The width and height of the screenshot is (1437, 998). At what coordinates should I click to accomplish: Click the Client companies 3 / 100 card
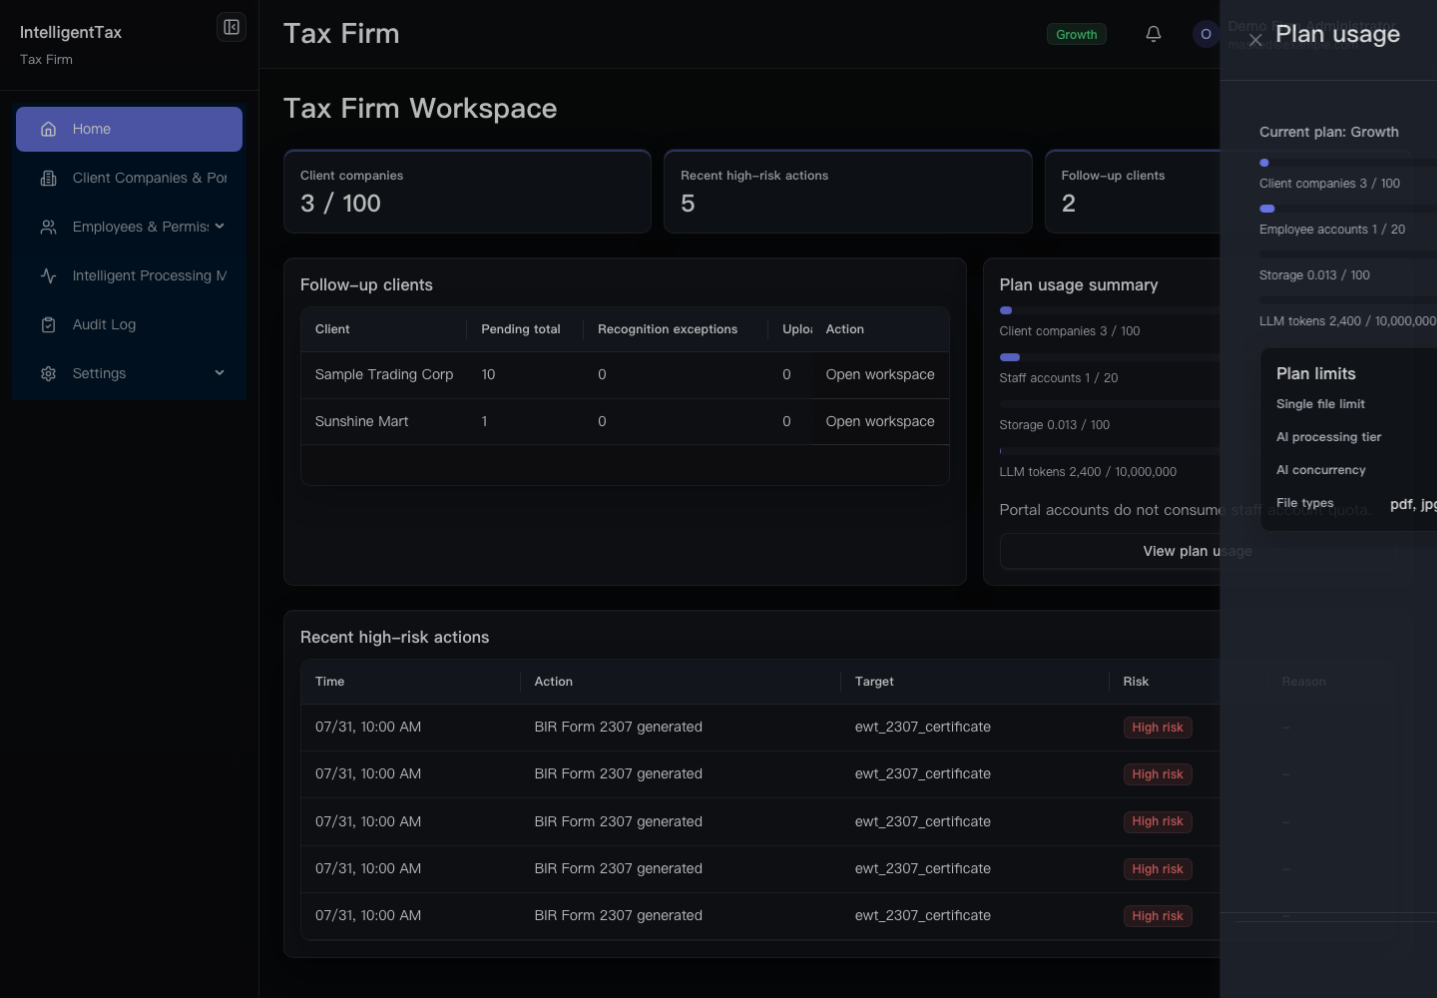click(x=467, y=192)
